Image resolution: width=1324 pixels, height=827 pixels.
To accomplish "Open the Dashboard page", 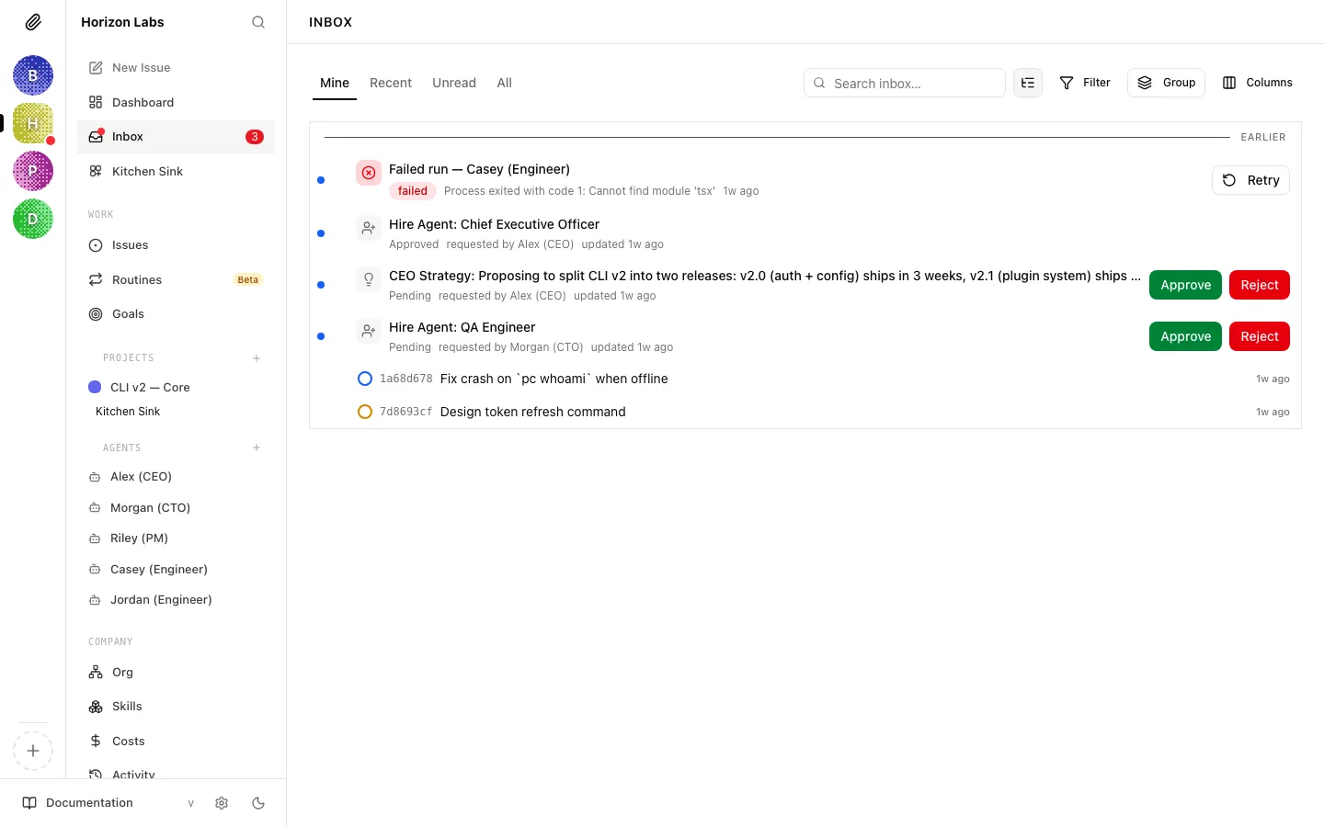I will click(176, 102).
